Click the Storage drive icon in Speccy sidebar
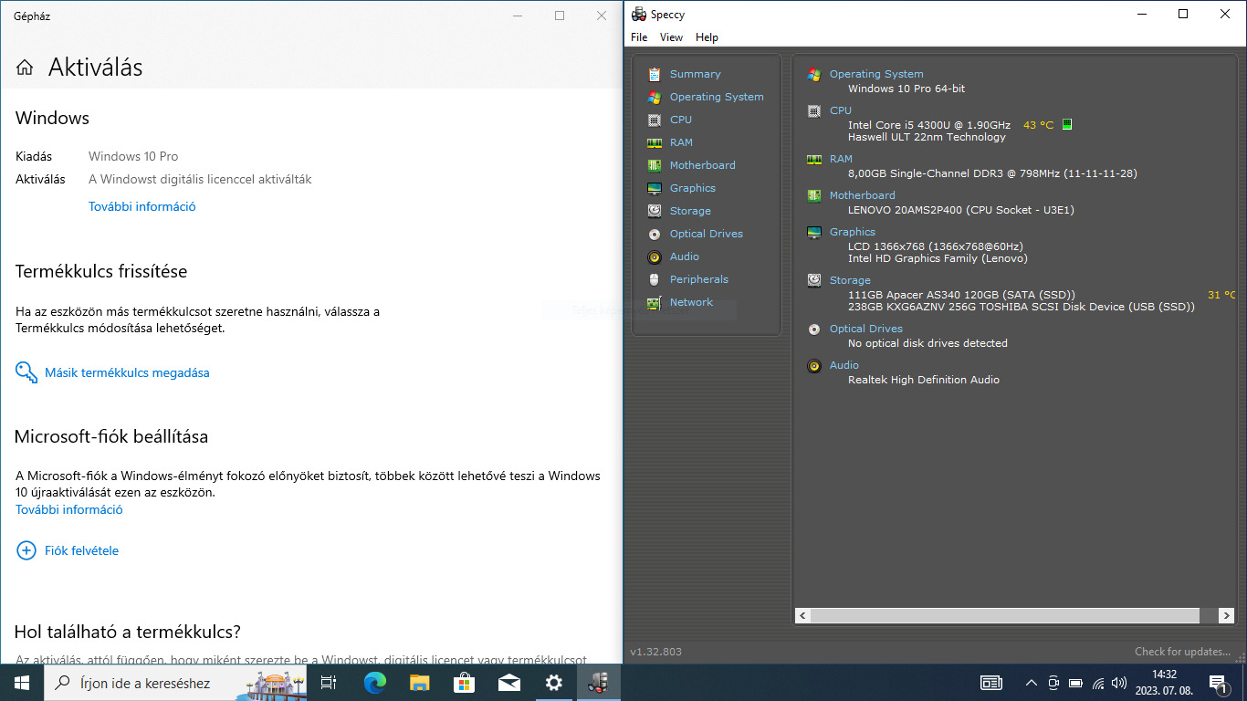Screen dimensions: 1247x701 (654, 211)
